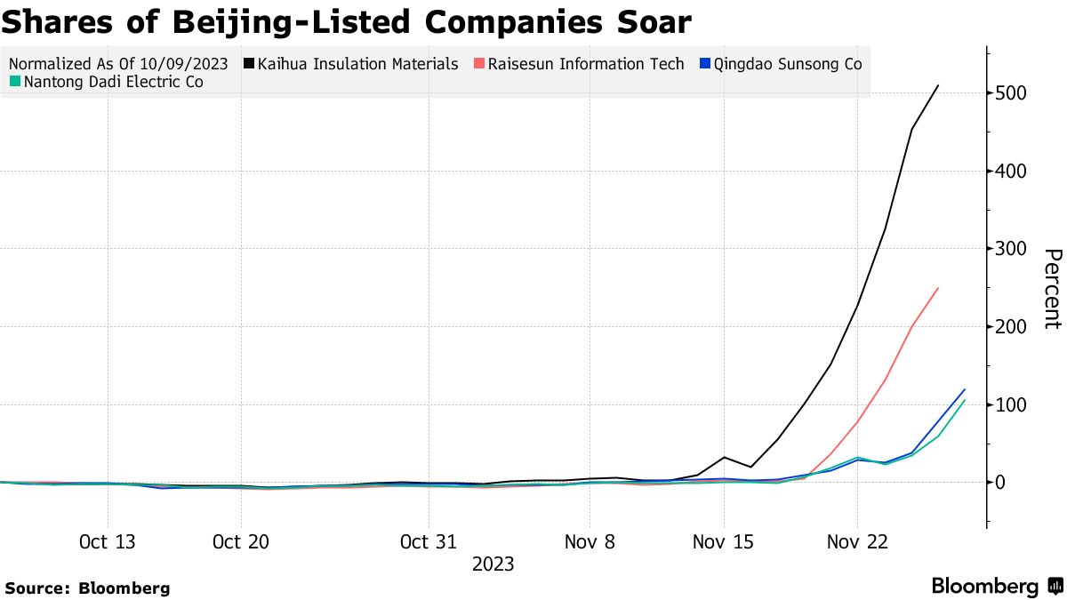Viewport: 1067px width, 600px height.
Task: Click the 2023 year label below the x-axis
Action: click(493, 564)
